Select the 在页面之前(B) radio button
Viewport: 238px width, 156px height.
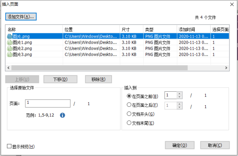(129, 96)
